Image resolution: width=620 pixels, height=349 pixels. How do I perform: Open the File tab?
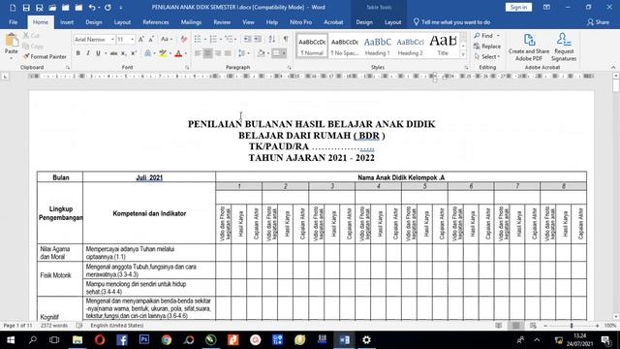pos(13,22)
